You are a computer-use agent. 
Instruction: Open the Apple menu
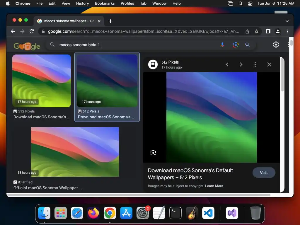[8, 3]
